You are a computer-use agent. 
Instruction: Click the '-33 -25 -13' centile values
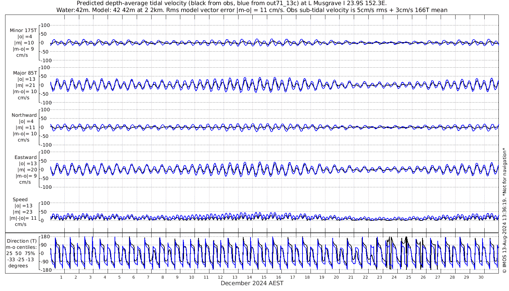tap(21, 259)
